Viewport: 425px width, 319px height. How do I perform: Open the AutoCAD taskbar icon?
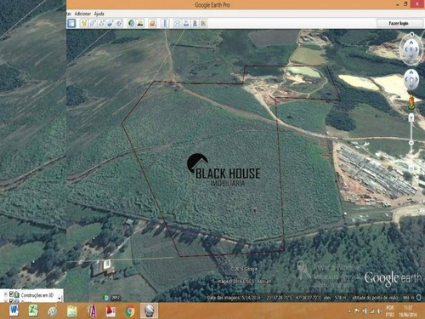(x=92, y=310)
